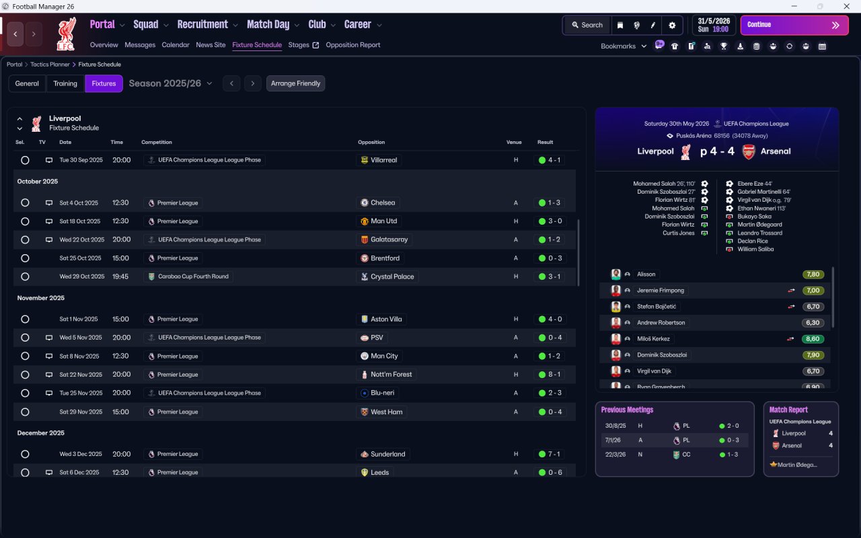Click the missed penalty icon beside Bukayo Saka
This screenshot has height=538, width=861.
coord(729,217)
